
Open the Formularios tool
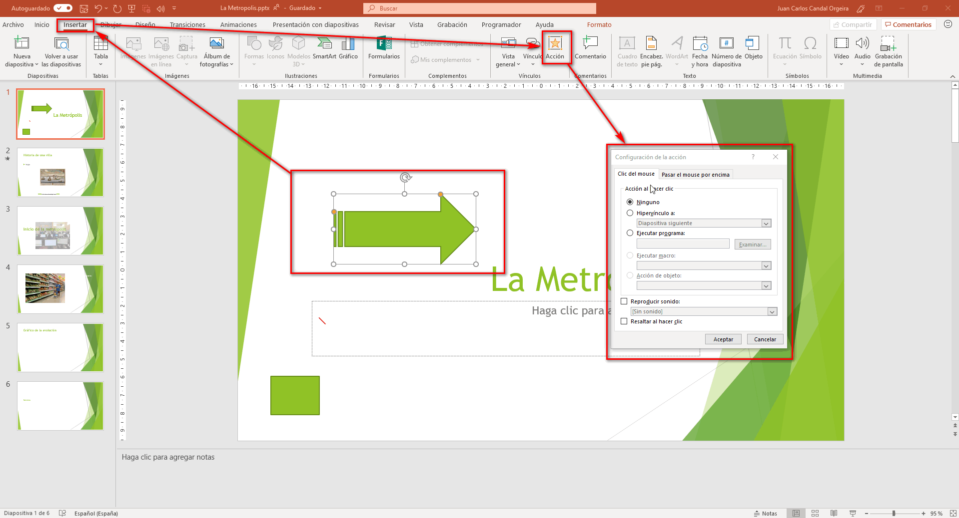point(384,48)
